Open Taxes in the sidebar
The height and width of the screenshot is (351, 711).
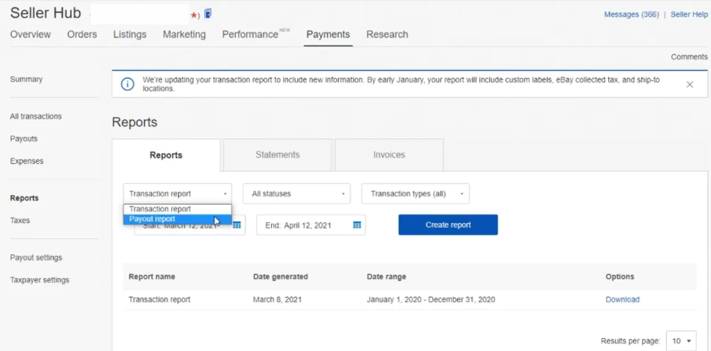point(20,220)
